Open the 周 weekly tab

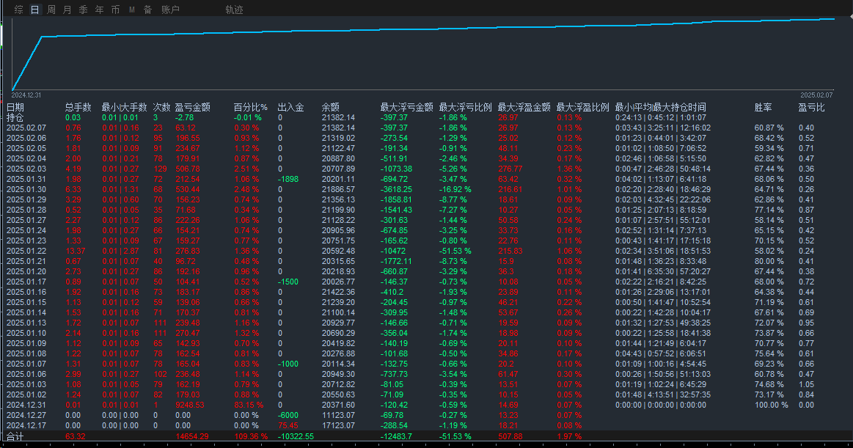[x=51, y=10]
